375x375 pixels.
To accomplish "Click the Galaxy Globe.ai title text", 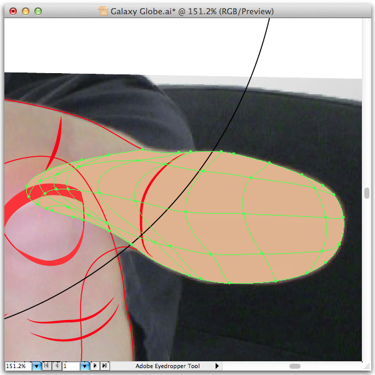I will [x=192, y=11].
